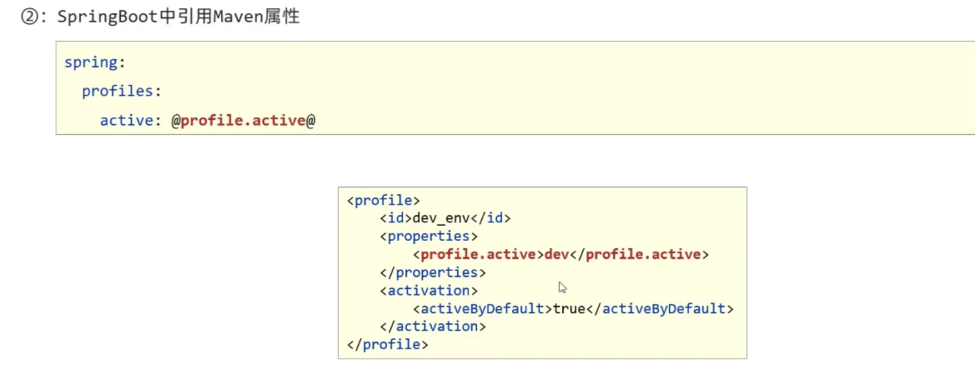Image resolution: width=975 pixels, height=389 pixels.
Task: Click the opening <activation> tag
Action: [429, 291]
